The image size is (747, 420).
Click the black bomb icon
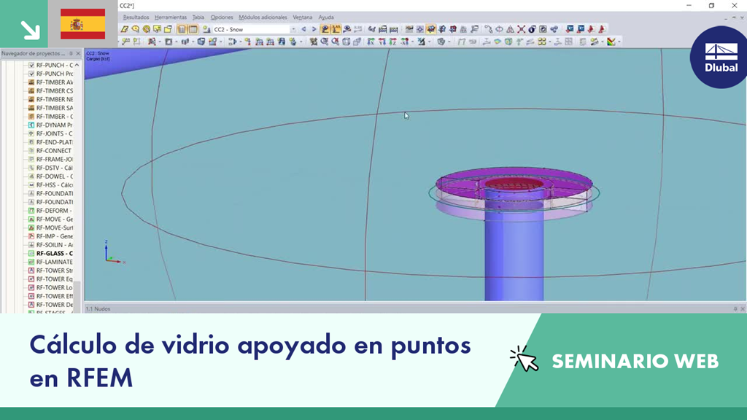click(x=532, y=29)
